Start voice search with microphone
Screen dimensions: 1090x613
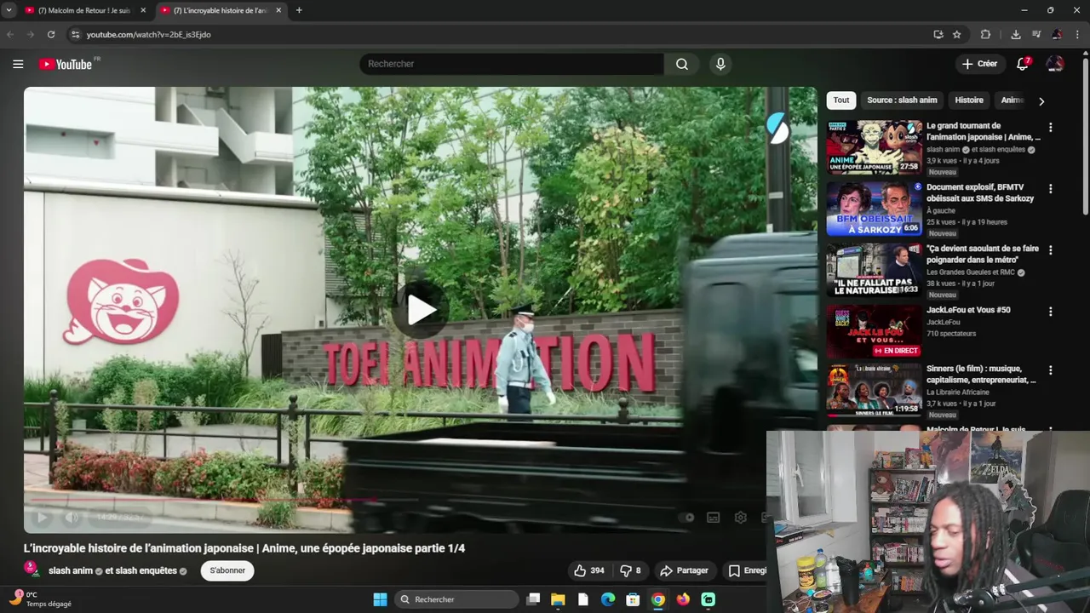720,64
